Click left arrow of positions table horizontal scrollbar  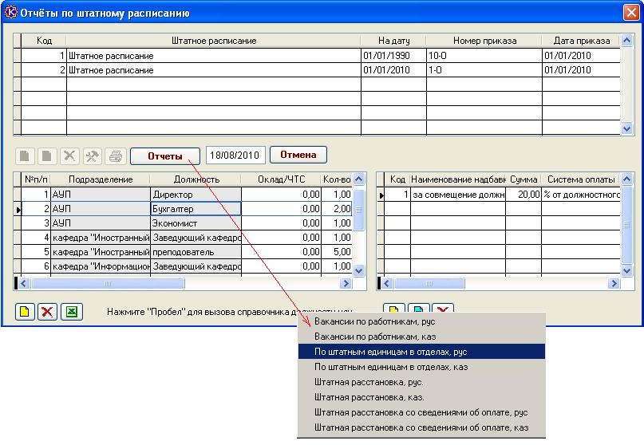[24, 284]
